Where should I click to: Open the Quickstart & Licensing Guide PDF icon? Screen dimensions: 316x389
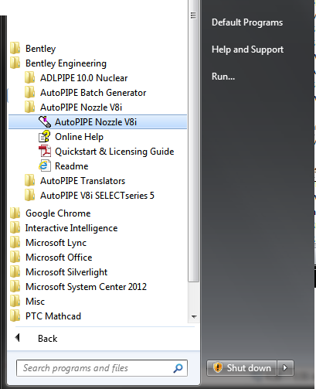pyautogui.click(x=45, y=151)
